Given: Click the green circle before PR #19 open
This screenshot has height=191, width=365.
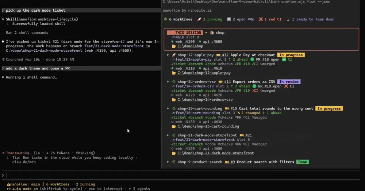Looking at the screenshot, I should point(254,86).
